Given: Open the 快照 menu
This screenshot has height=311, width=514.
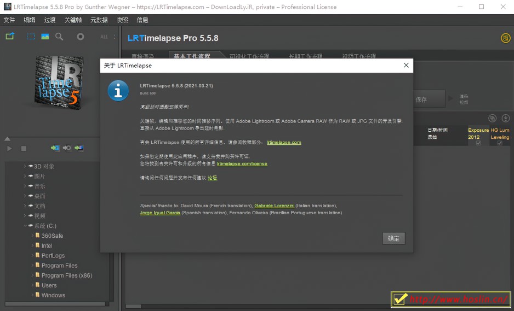Looking at the screenshot, I should pyautogui.click(x=122, y=20).
